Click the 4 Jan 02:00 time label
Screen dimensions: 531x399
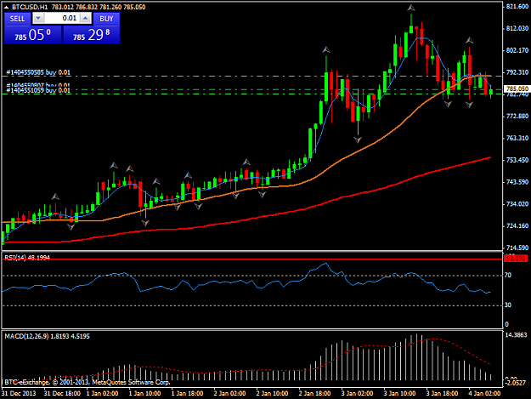pyautogui.click(x=484, y=393)
